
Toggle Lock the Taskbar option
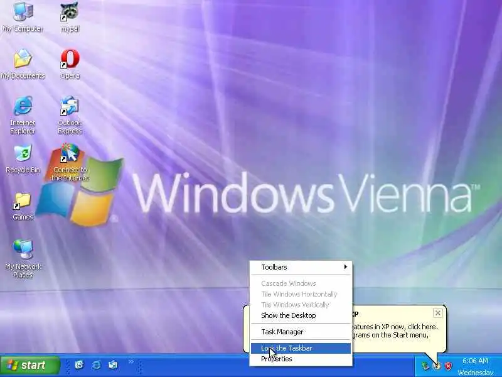click(x=301, y=348)
